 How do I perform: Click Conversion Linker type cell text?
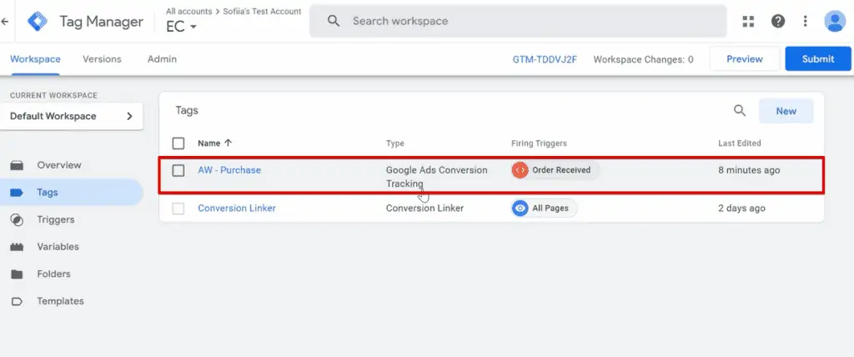point(424,209)
